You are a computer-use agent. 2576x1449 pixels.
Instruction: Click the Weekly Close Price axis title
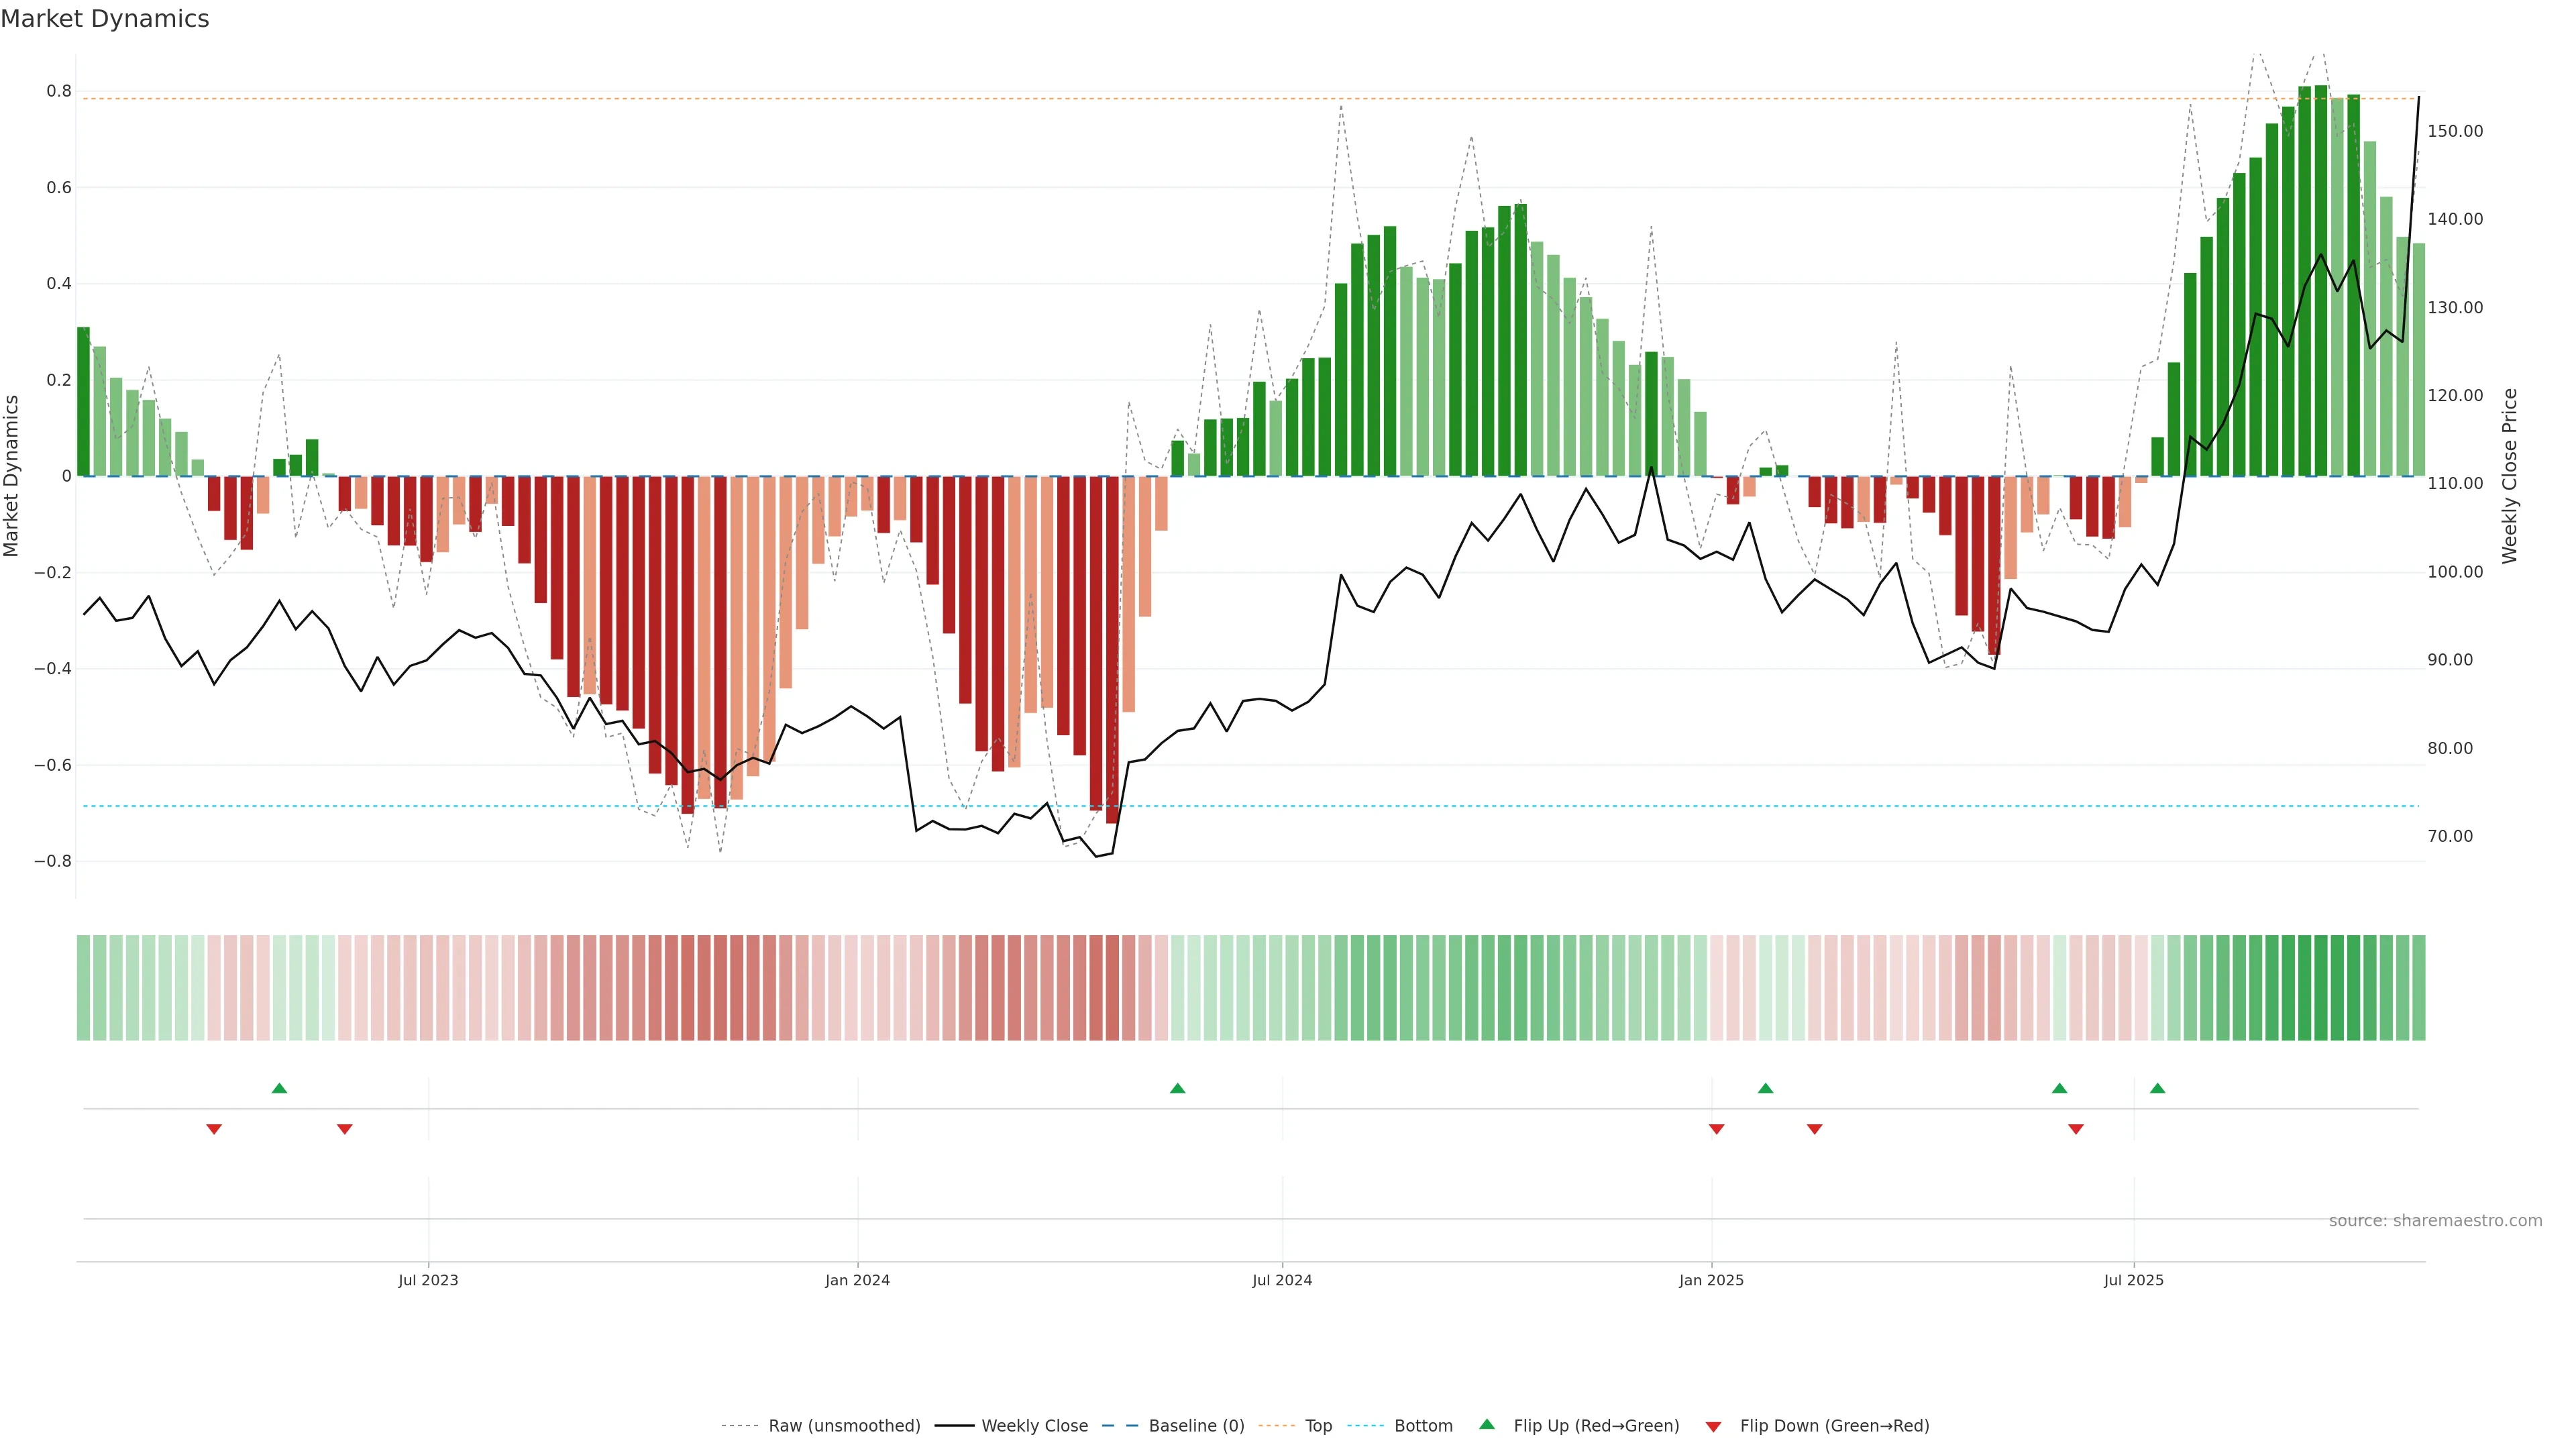2509,476
